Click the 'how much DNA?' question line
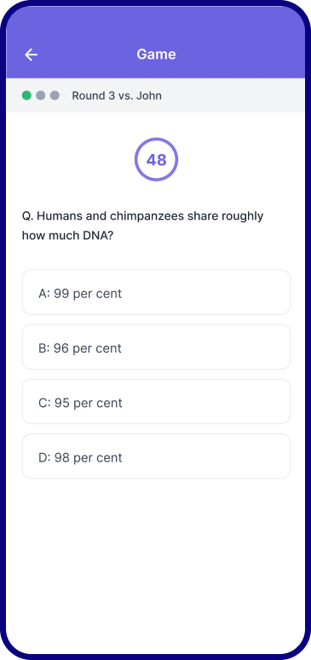Image resolution: width=311 pixels, height=660 pixels. 67,236
